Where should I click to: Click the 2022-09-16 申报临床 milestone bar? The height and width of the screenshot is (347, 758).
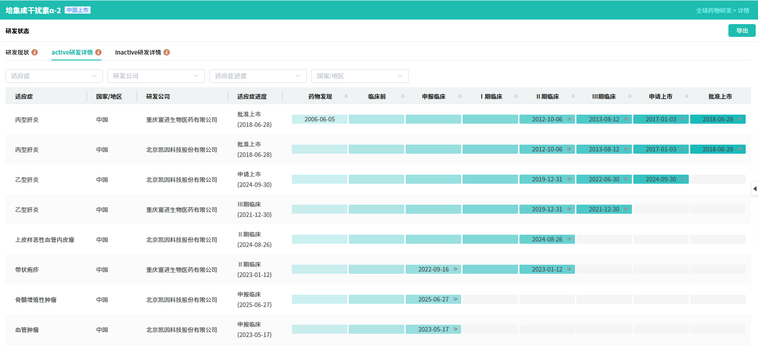(433, 269)
